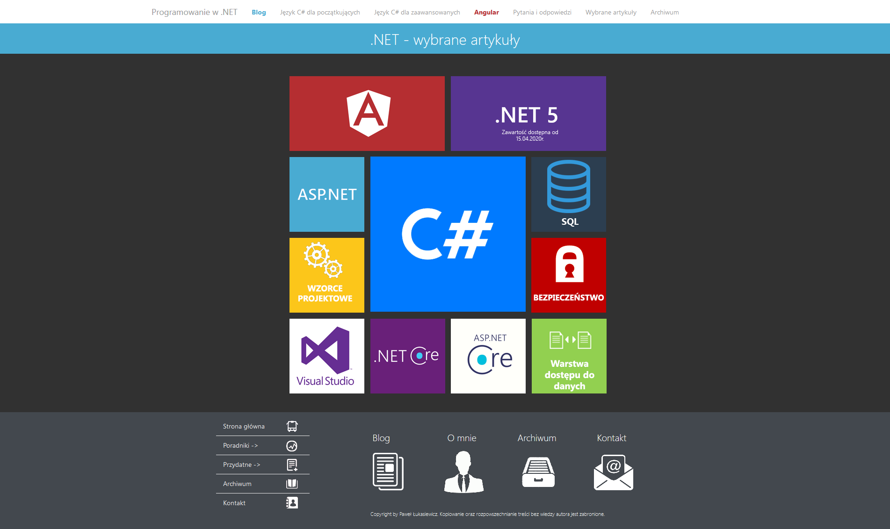Expand the Przydatne -> footer menu entry
Image resolution: width=890 pixels, height=529 pixels.
[x=241, y=465]
